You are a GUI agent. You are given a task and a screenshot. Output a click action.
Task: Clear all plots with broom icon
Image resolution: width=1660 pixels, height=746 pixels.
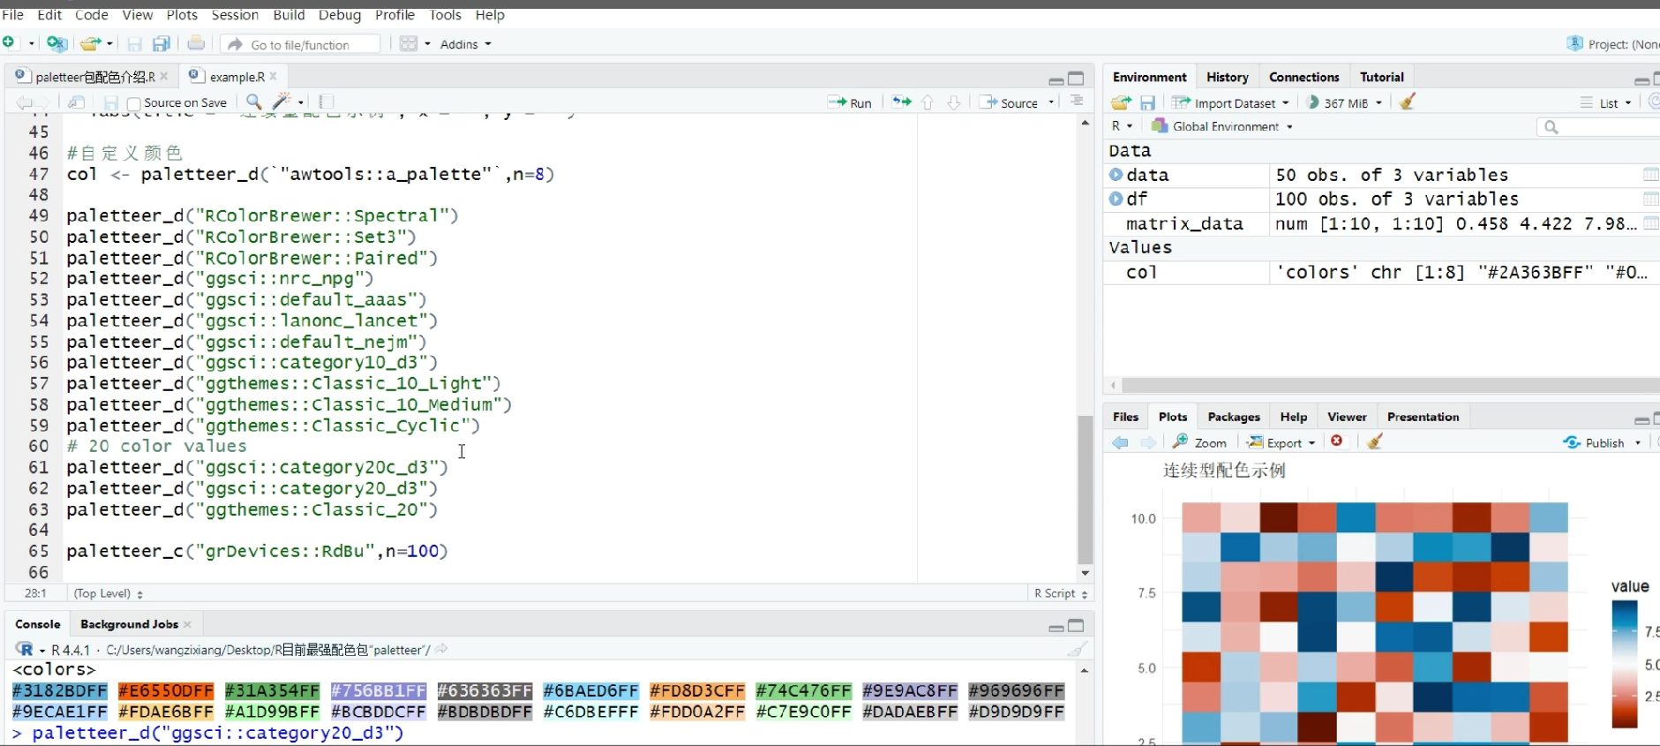coord(1375,441)
